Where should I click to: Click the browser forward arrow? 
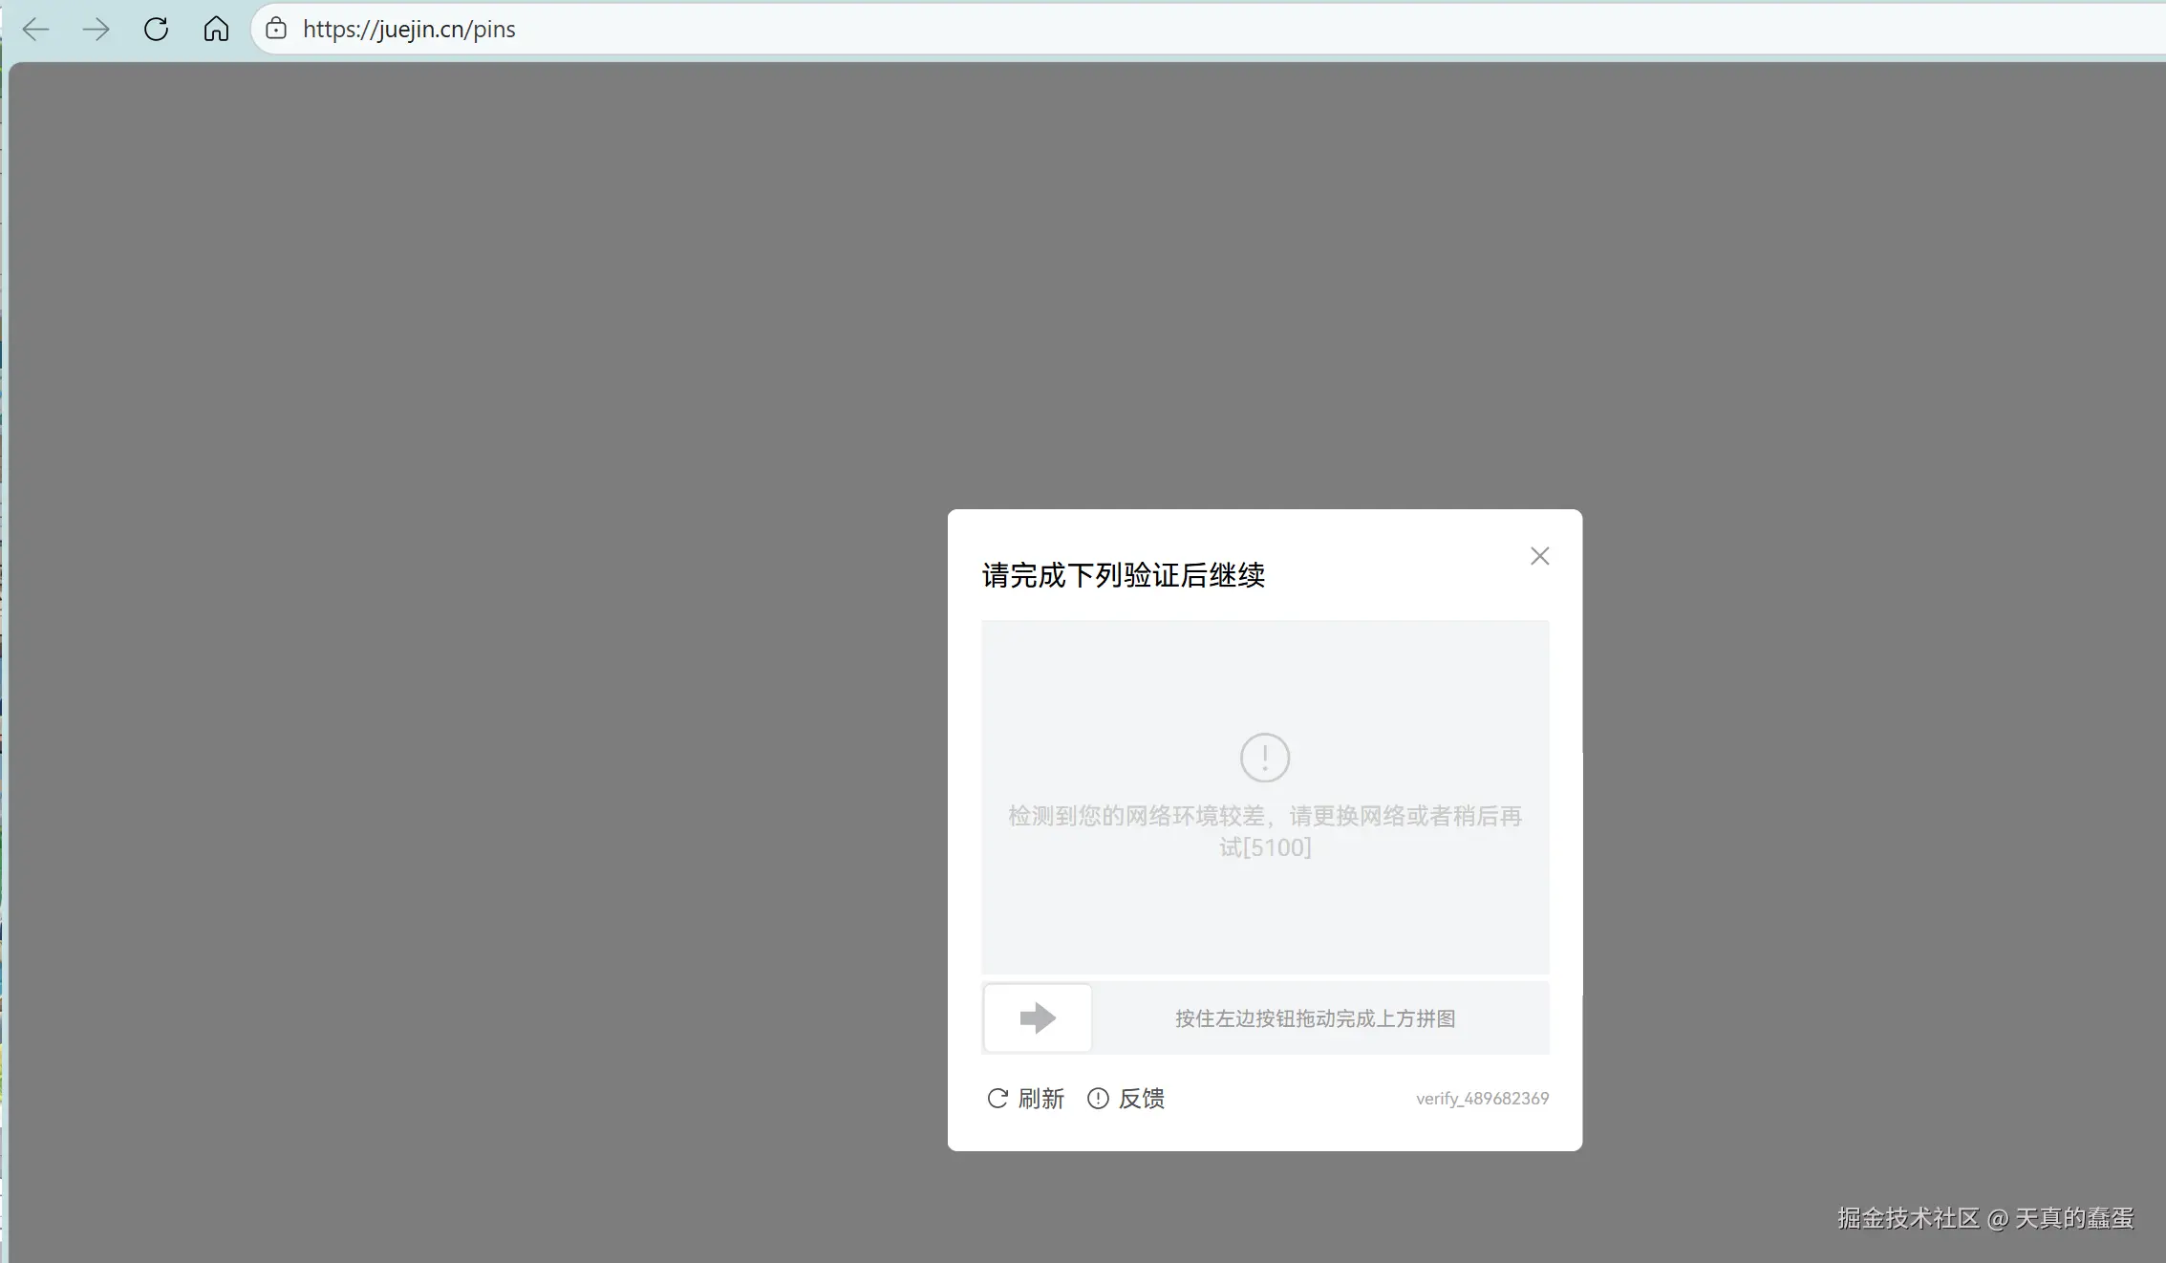tap(96, 29)
